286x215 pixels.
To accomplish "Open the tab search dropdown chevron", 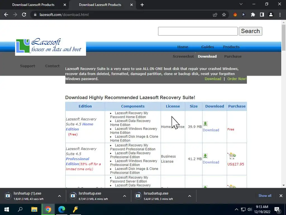I will point(241,4).
